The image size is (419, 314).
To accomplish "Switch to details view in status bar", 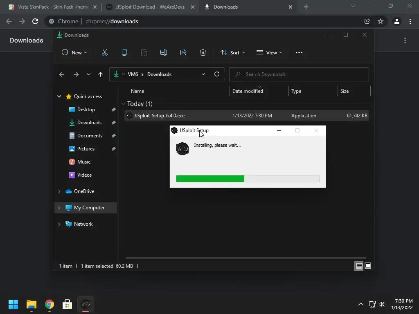I will [359, 266].
